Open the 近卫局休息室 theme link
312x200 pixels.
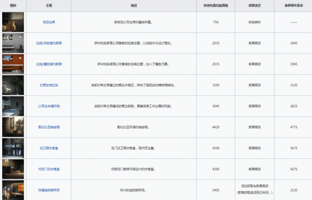(49, 148)
